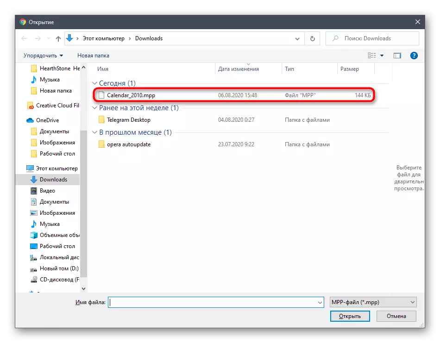Open the Упорядочить menu
The height and width of the screenshot is (343, 440).
tap(43, 56)
